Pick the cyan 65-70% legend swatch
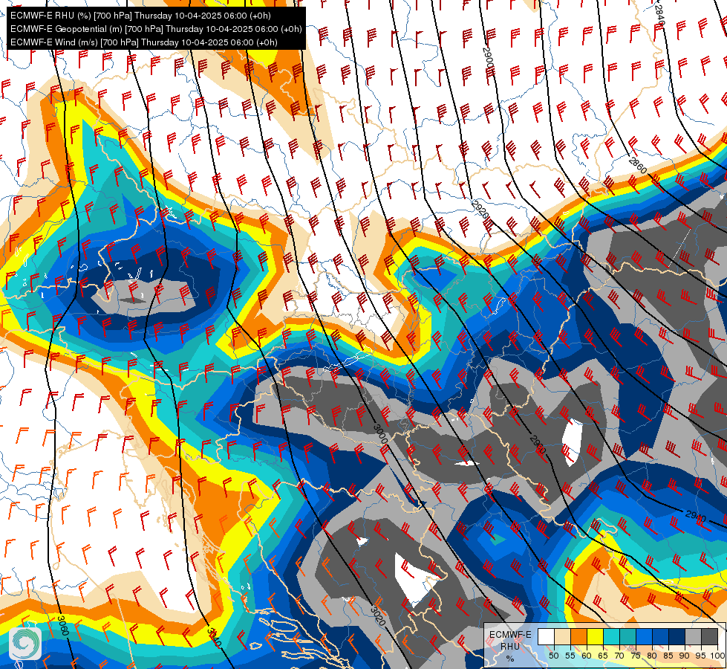Viewport: 727px width, 669px height. [611, 637]
